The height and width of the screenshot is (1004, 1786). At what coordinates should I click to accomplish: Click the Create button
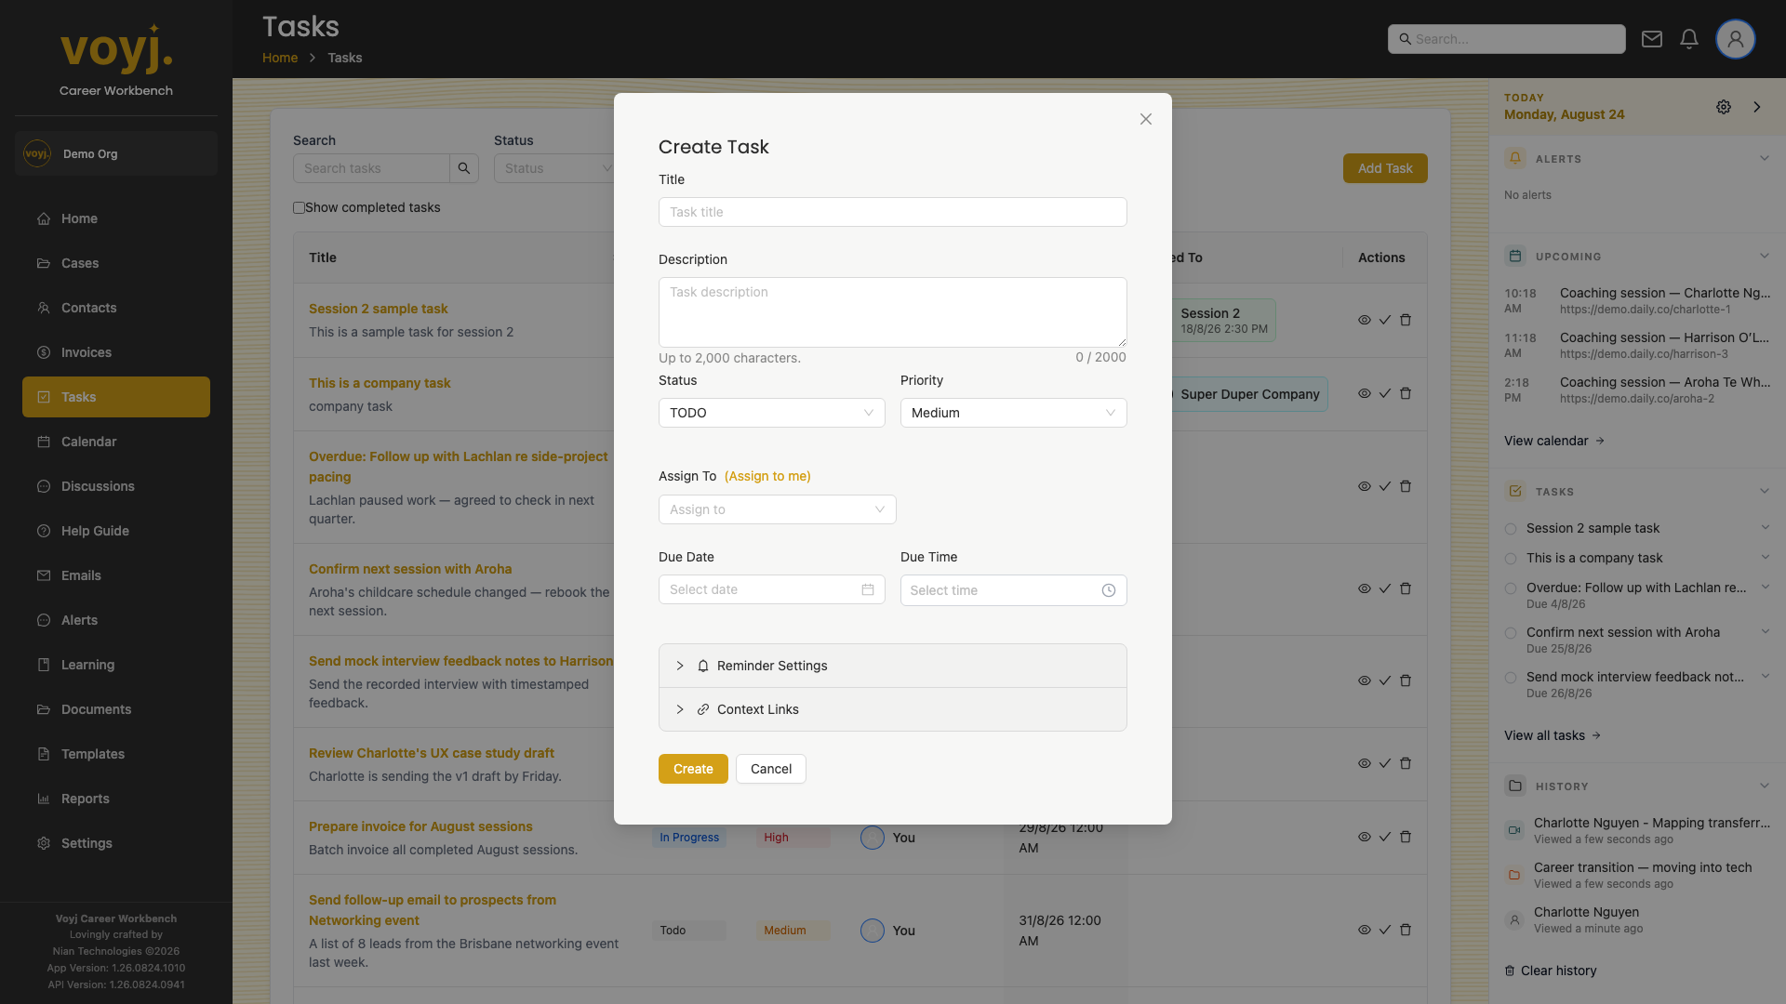693,769
